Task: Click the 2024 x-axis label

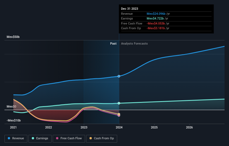Action: 119,128
